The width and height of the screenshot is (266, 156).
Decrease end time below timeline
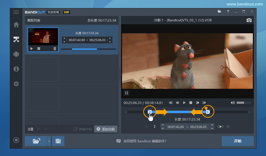click(212, 128)
